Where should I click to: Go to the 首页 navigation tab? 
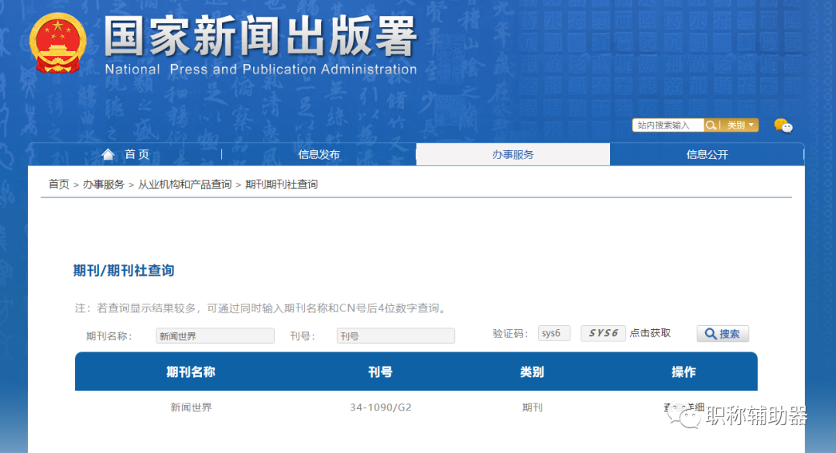[136, 153]
